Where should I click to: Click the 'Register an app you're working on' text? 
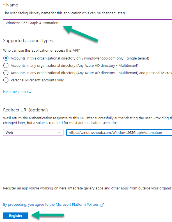coord(88,188)
